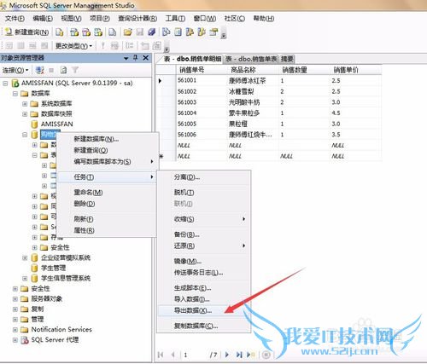The width and height of the screenshot is (427, 364).
Task: Select 新建数据库(N)... in the context menu
Action: pyautogui.click(x=107, y=139)
